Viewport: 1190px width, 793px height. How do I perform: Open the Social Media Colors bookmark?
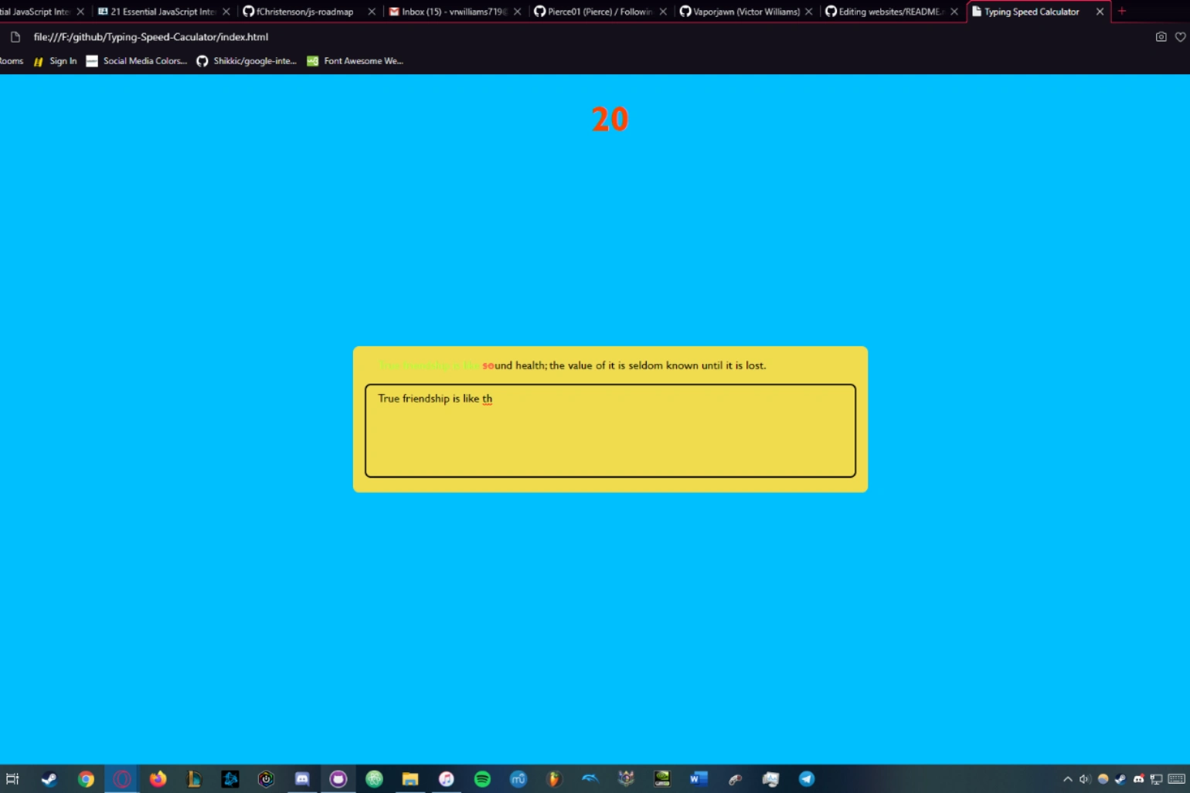coord(136,61)
